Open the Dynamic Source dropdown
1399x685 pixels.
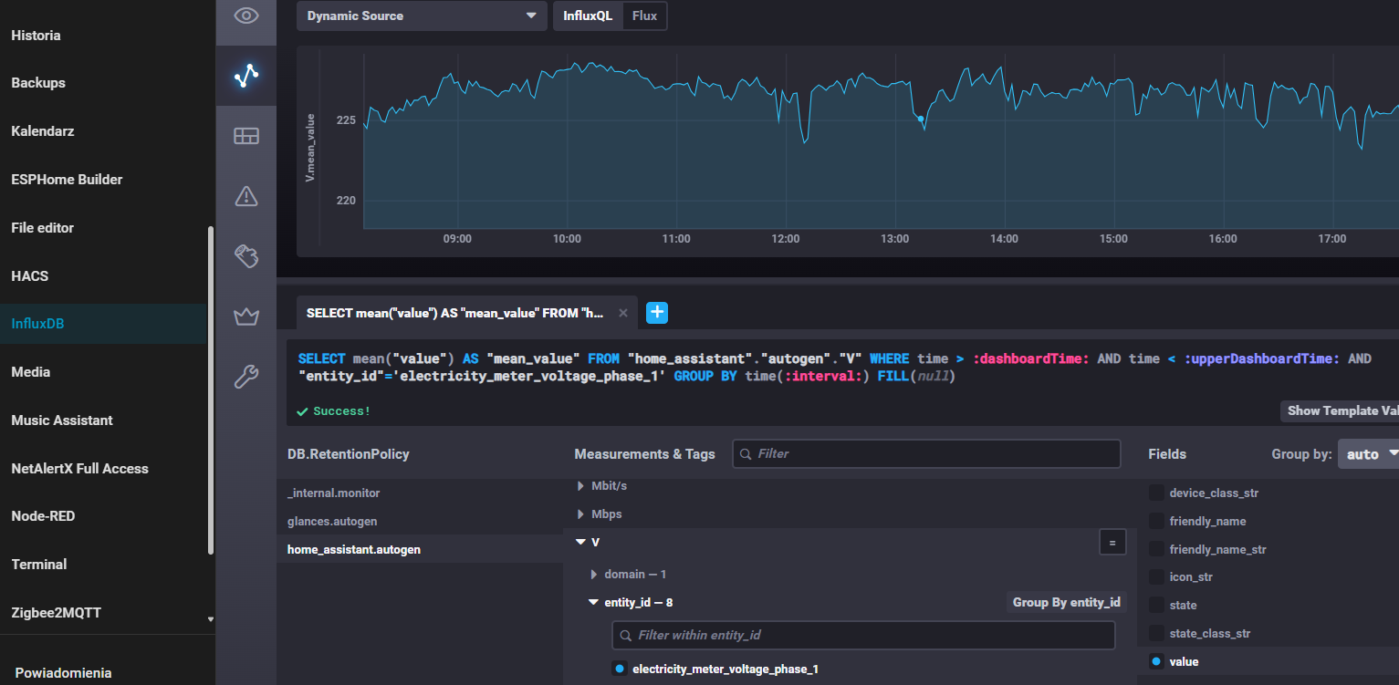click(421, 16)
